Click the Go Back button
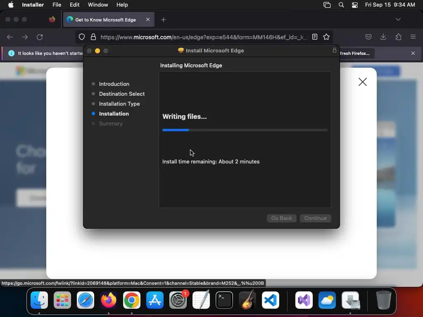This screenshot has width=423, height=317. [x=282, y=218]
